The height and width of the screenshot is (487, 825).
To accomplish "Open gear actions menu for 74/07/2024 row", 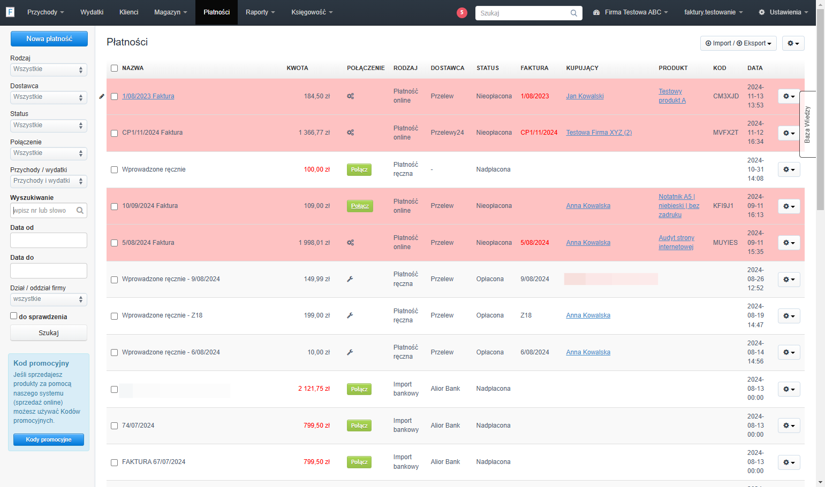I will (x=789, y=426).
